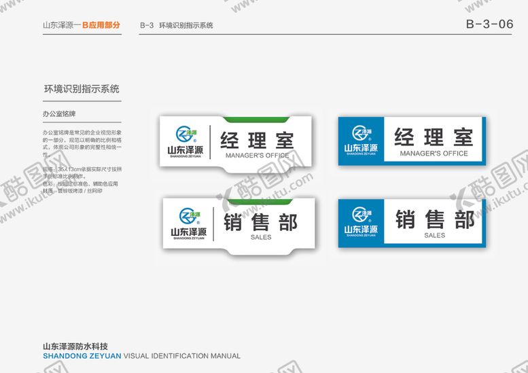Select the green tab atop white 销售部 sign
The width and height of the screenshot is (528, 373).
(x=260, y=201)
